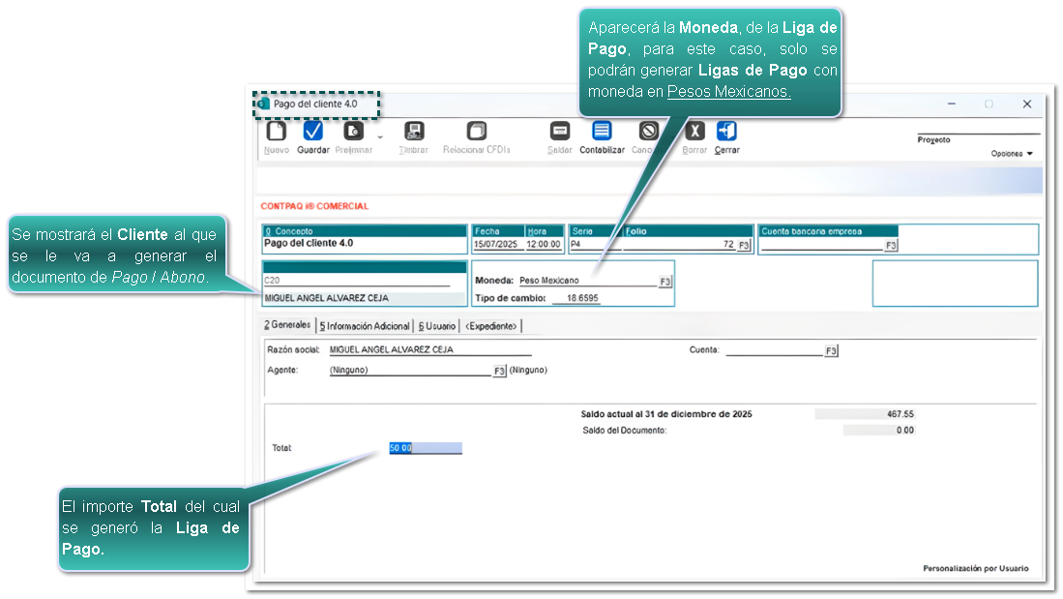Click the Agente field (Ninguno)
Viewport: 1063px width, 599px height.
[411, 371]
